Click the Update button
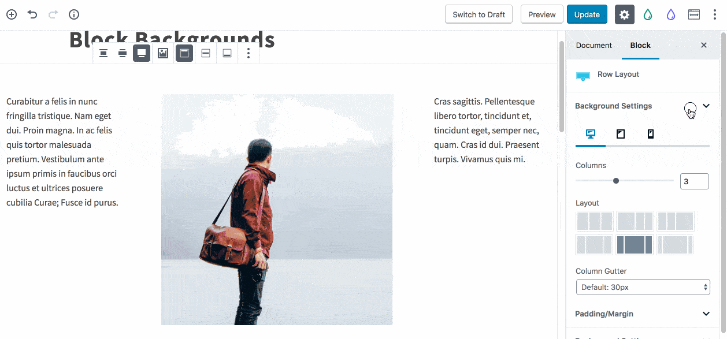 (x=587, y=14)
